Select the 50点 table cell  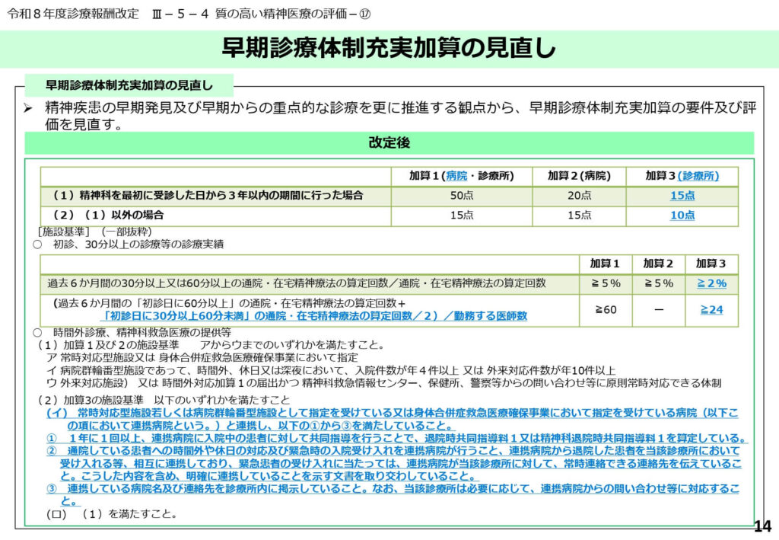[462, 196]
